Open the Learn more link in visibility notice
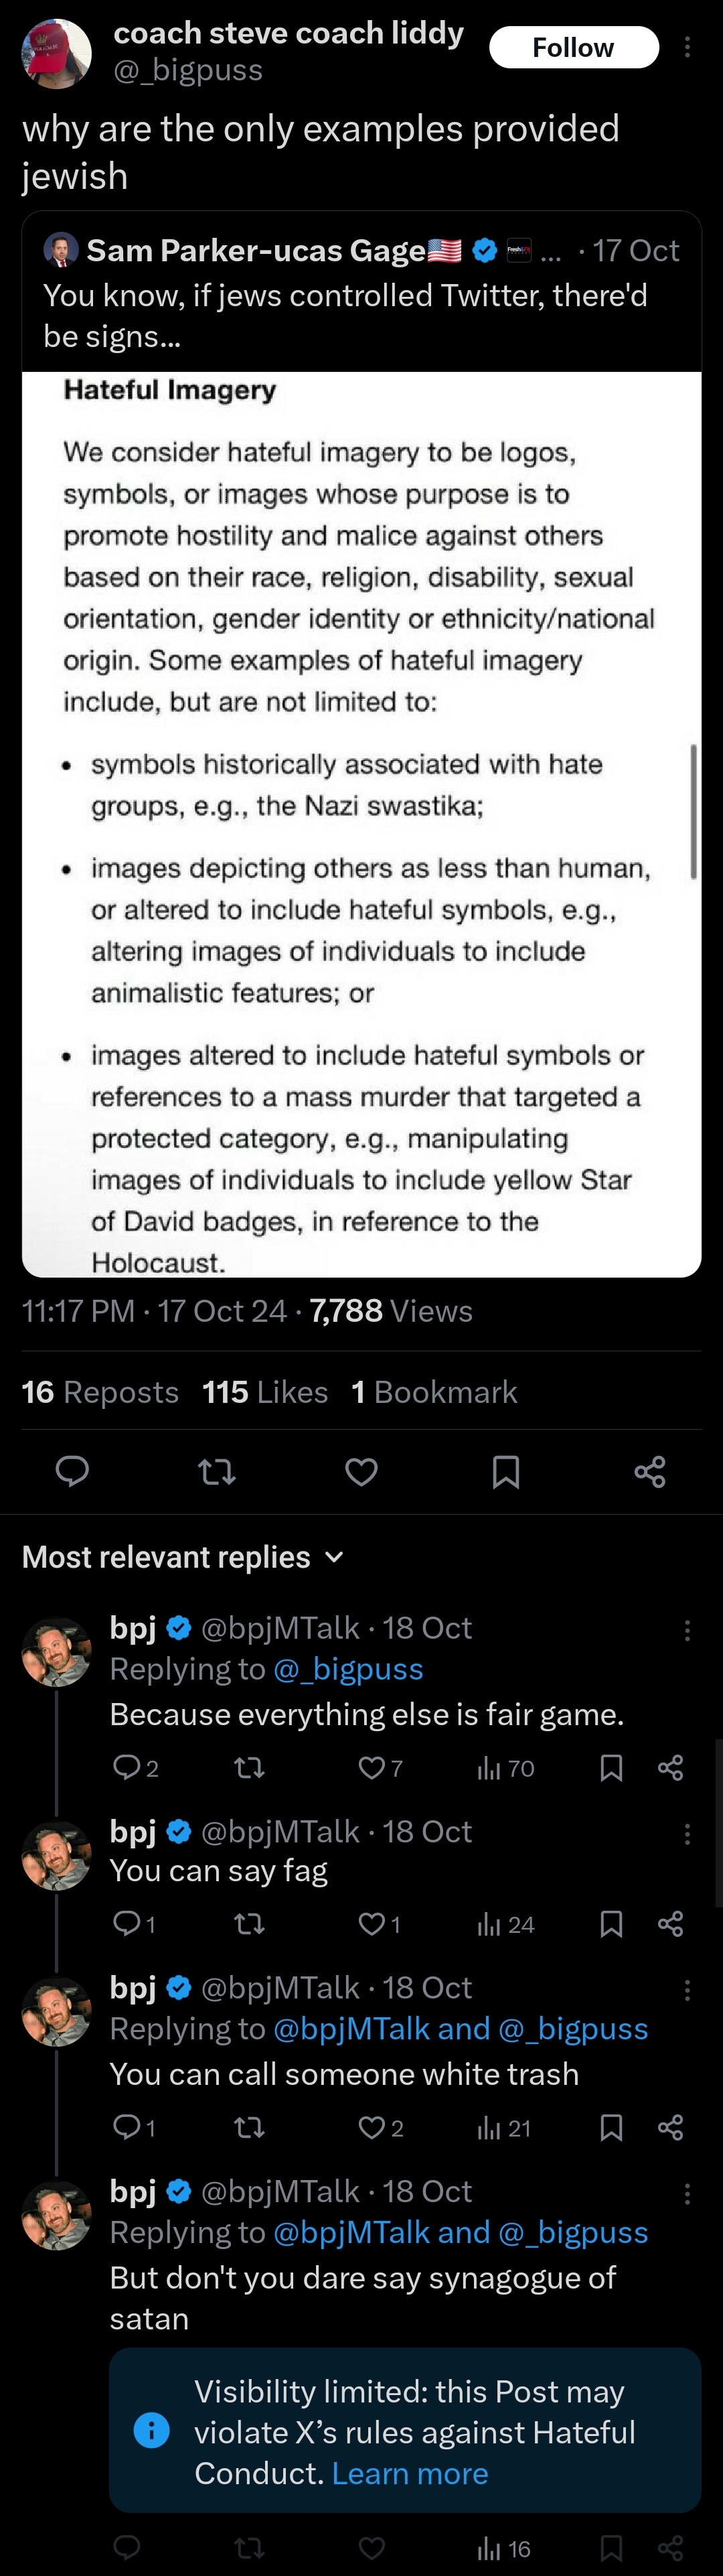Viewport: 723px width, 2576px height. point(410,2473)
